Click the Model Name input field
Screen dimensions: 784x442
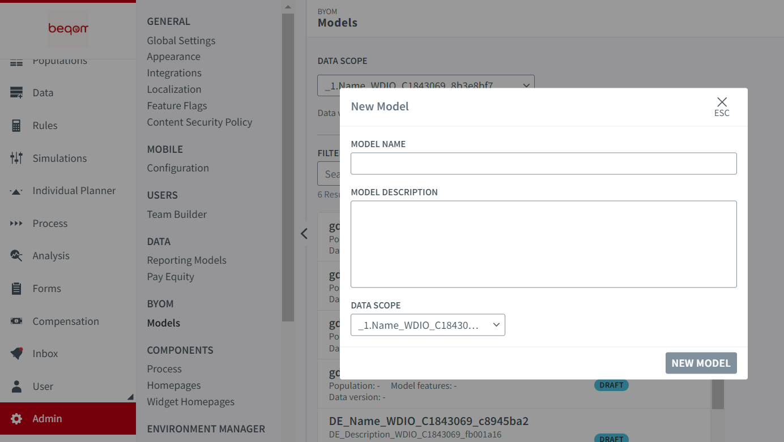tap(543, 164)
